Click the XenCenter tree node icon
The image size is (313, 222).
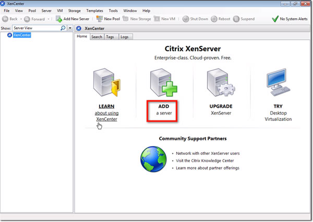pyautogui.click(x=9, y=35)
